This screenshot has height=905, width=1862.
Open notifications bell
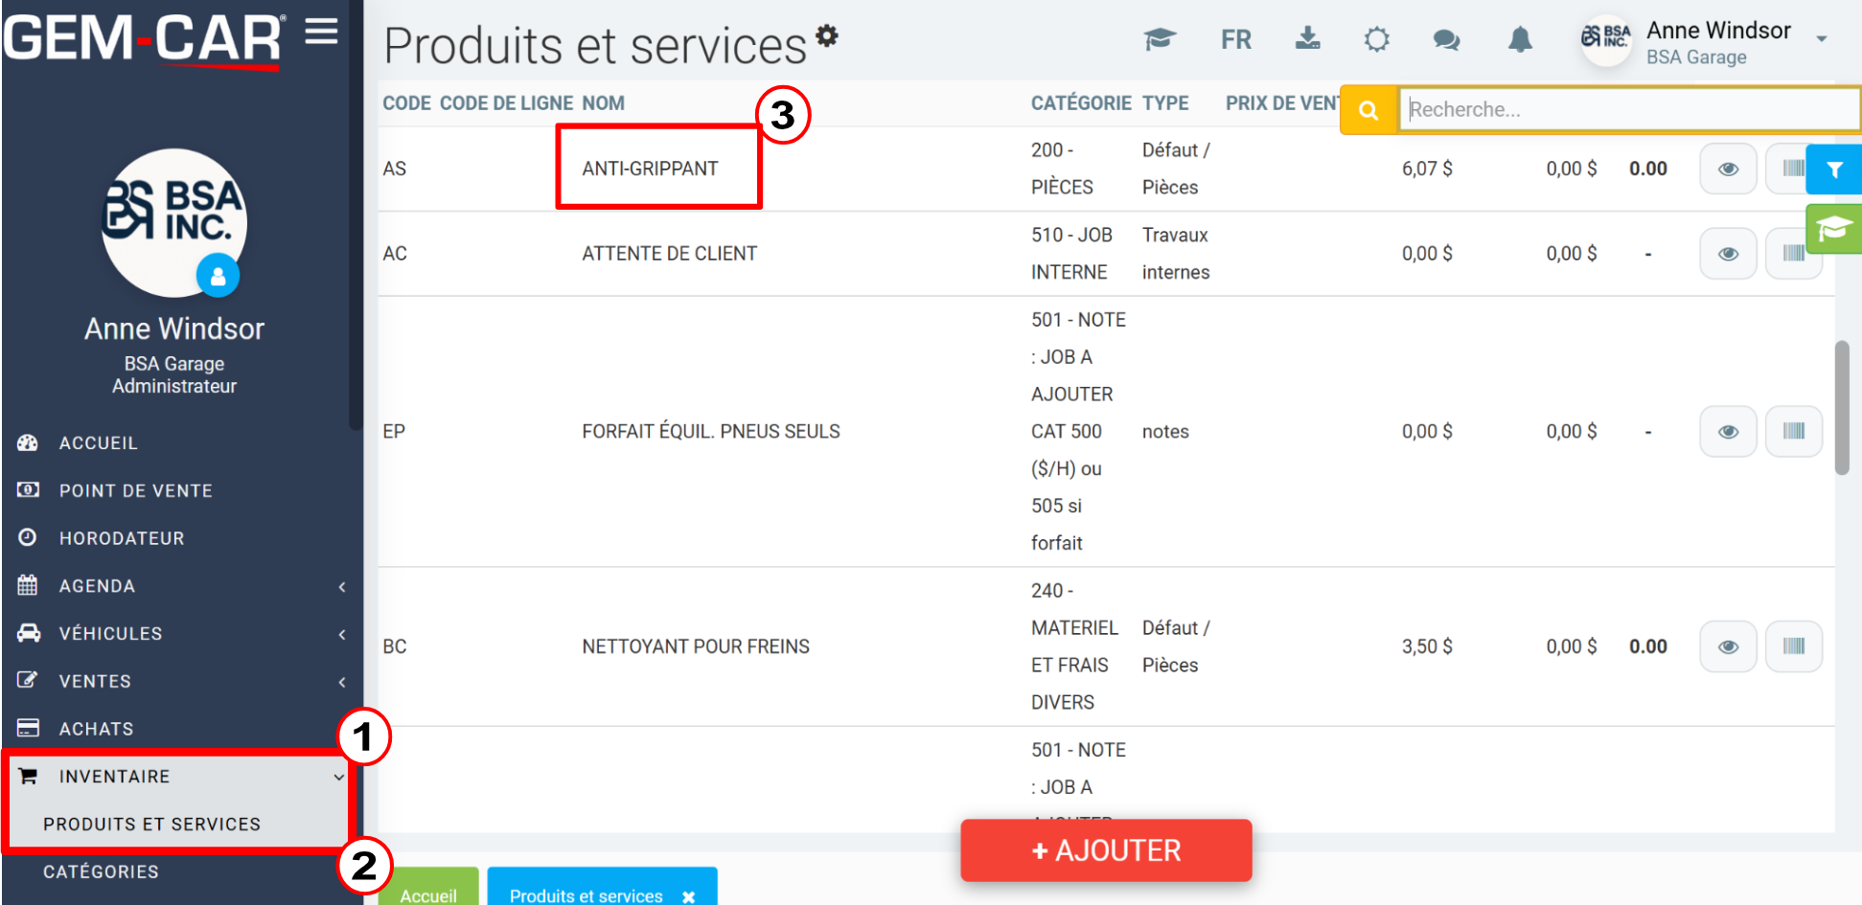(x=1520, y=39)
